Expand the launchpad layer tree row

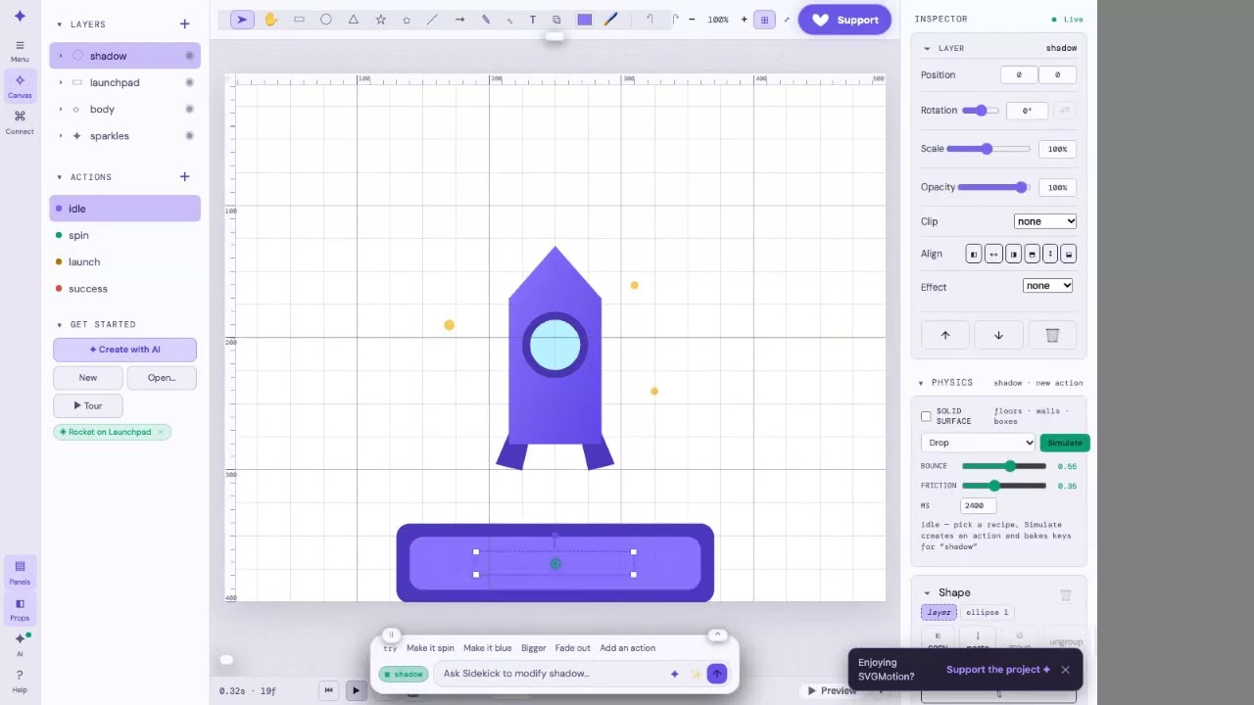click(61, 82)
